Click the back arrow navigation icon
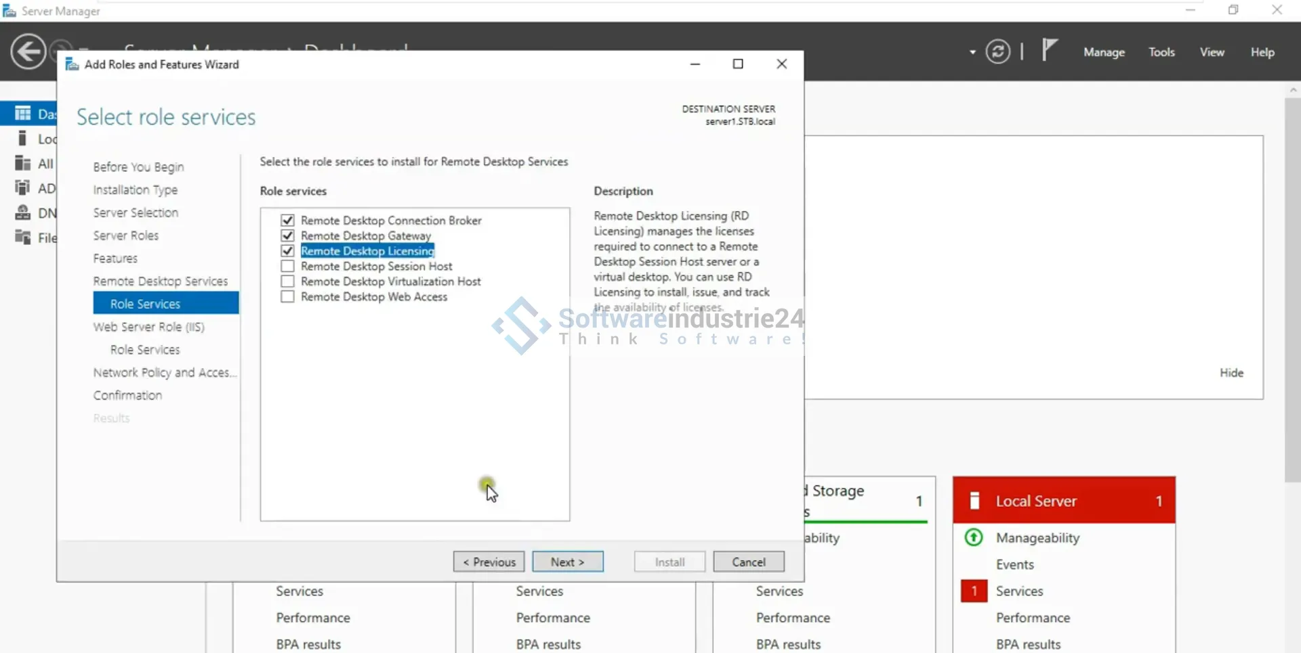 (x=28, y=52)
